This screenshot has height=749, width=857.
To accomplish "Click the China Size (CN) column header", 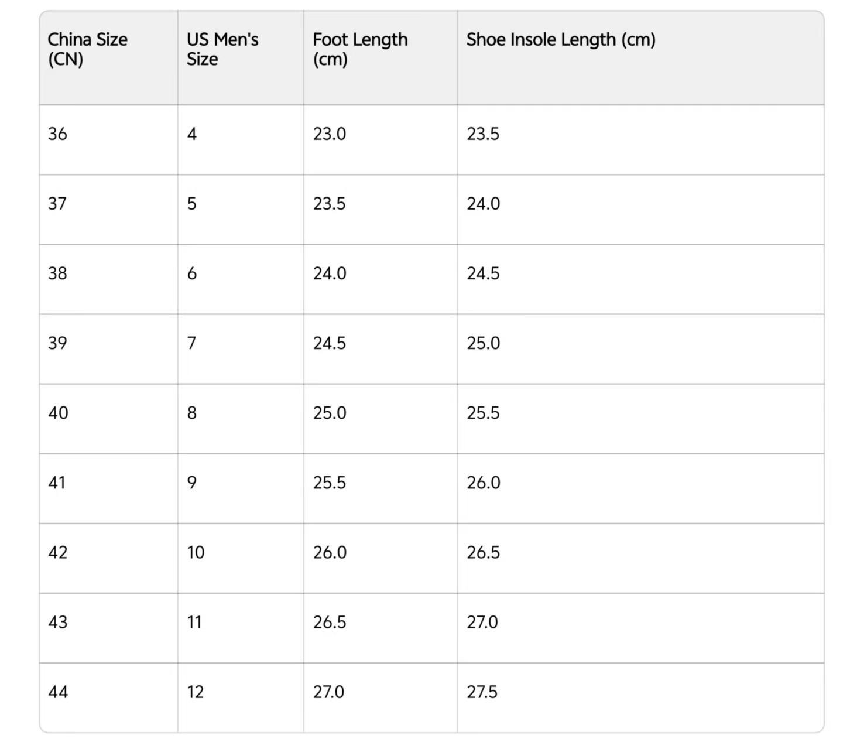I will pyautogui.click(x=87, y=49).
